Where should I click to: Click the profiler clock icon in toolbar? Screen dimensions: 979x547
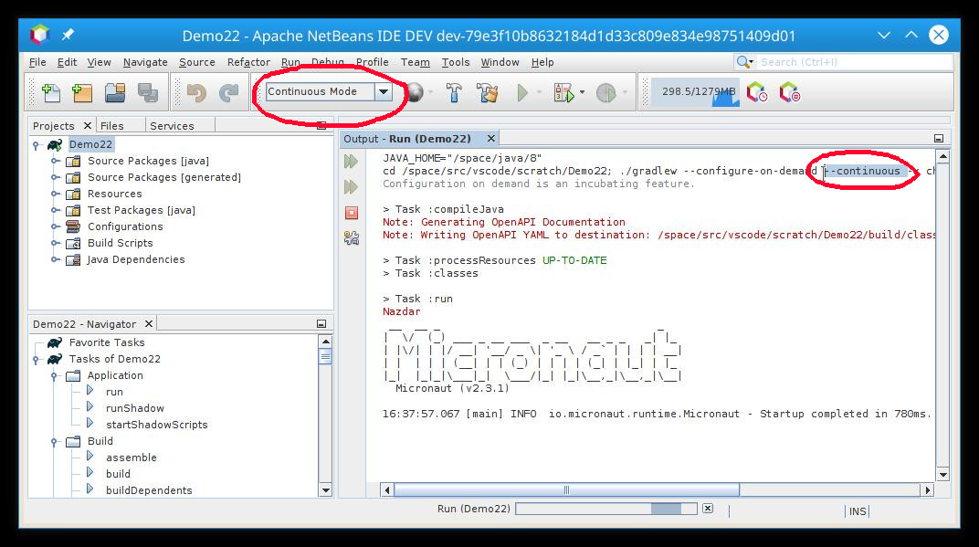point(757,93)
